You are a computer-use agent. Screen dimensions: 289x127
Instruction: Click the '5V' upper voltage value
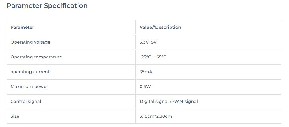pyautogui.click(x=154, y=42)
